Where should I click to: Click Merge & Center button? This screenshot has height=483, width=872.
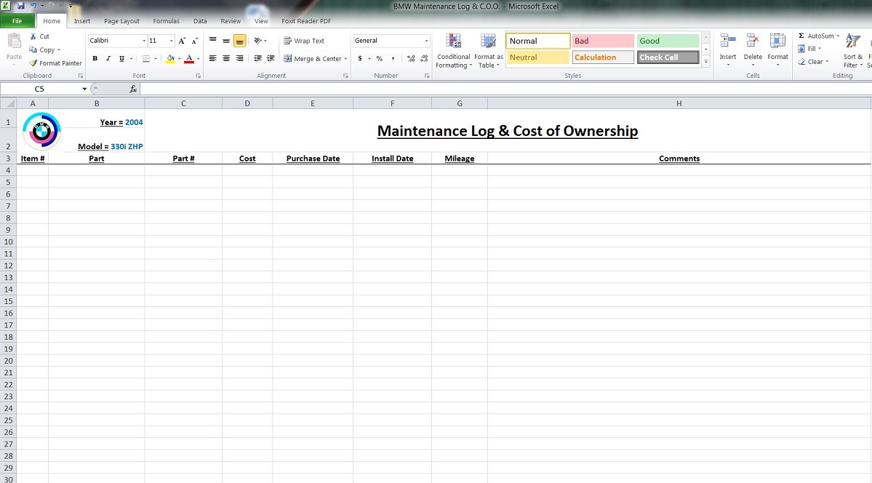pos(313,58)
